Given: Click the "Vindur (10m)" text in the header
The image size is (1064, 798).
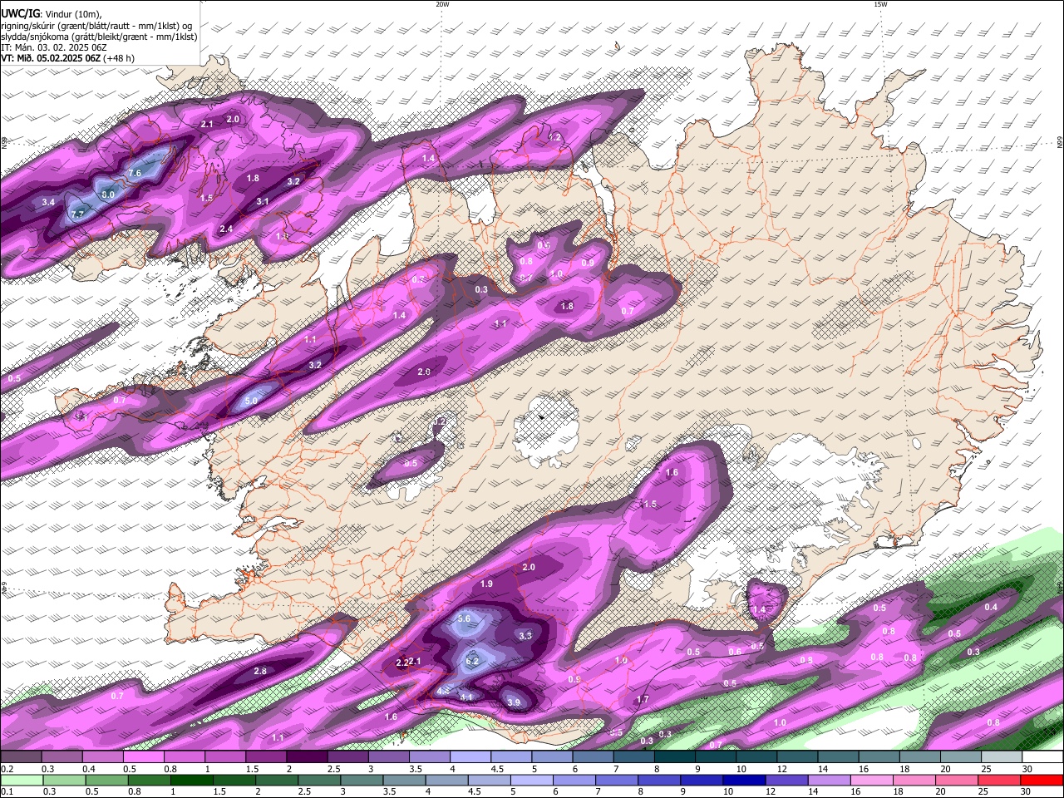Looking at the screenshot, I should coord(72,14).
